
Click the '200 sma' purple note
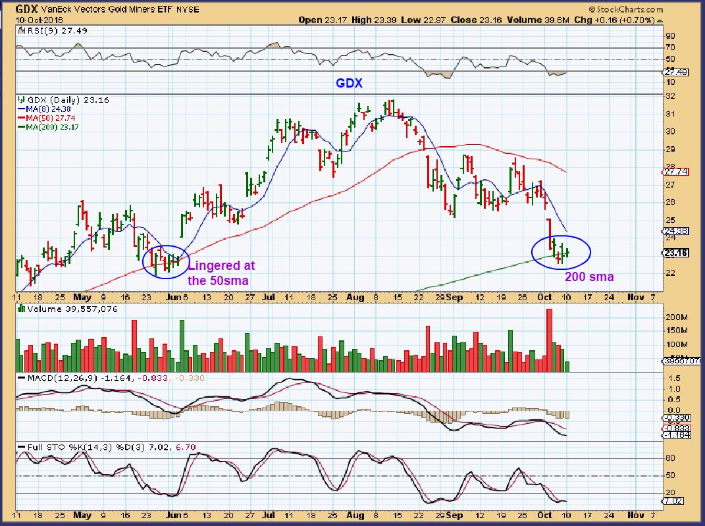click(x=589, y=277)
